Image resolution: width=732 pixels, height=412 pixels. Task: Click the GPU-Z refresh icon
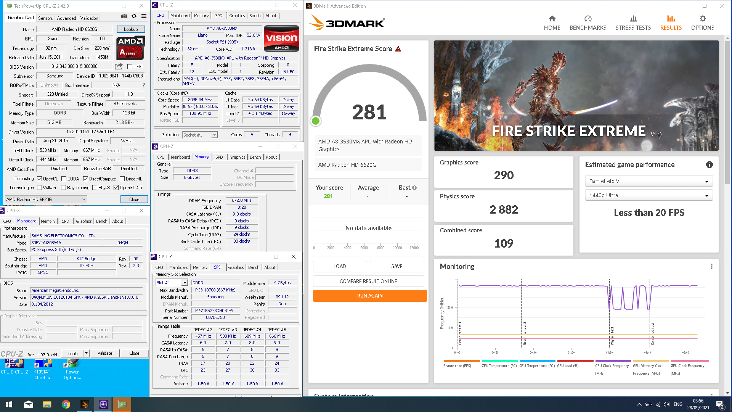click(x=134, y=16)
